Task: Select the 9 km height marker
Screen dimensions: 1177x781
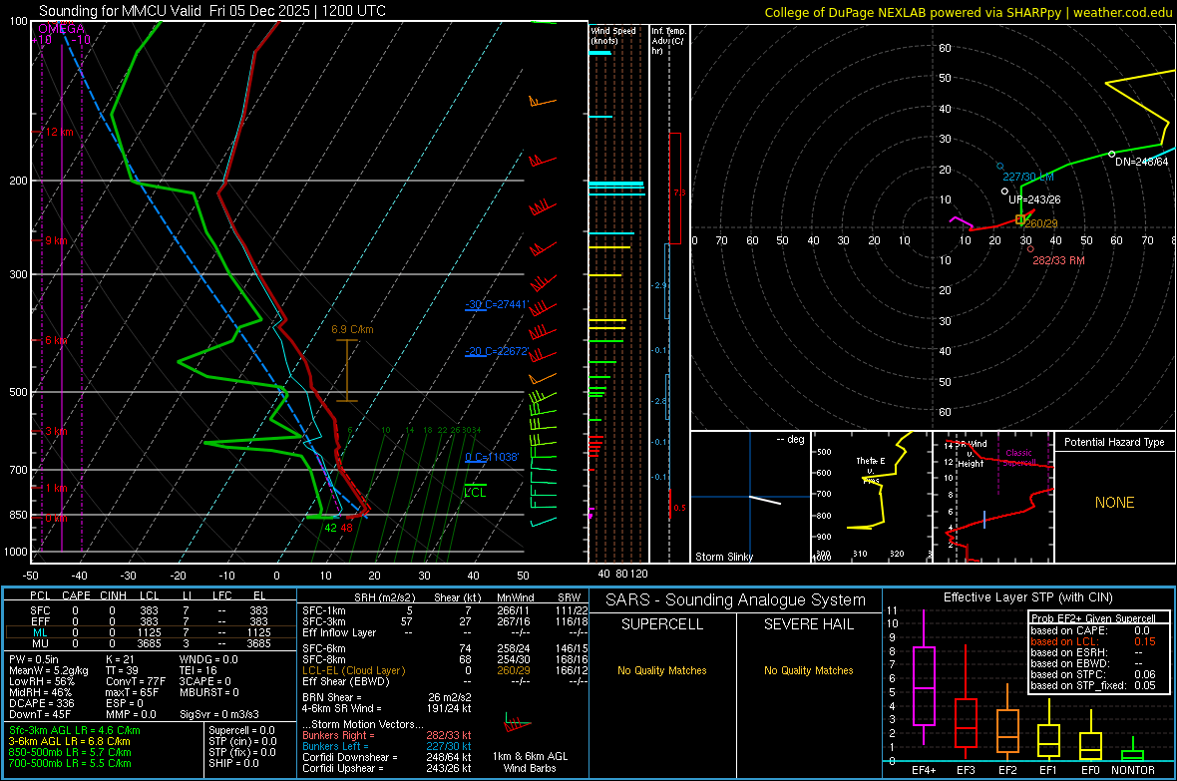Action: tap(56, 240)
